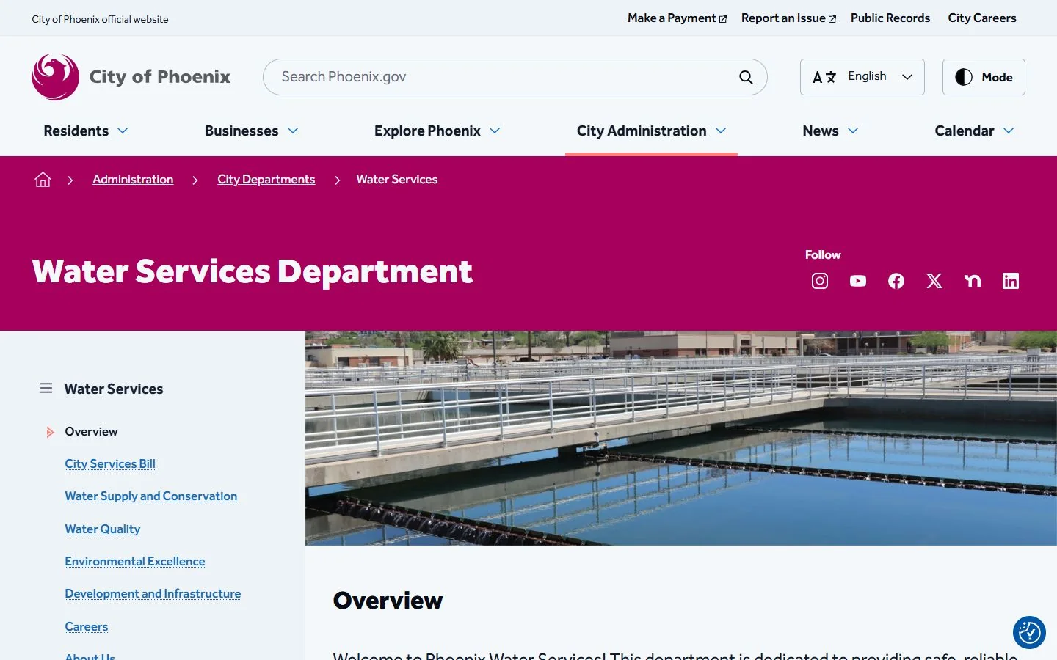Image resolution: width=1057 pixels, height=660 pixels.
Task: Click the City Departments breadcrumb link
Action: pyautogui.click(x=266, y=180)
